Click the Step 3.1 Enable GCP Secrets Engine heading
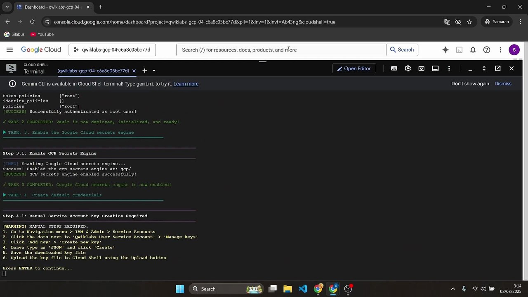 pyautogui.click(x=49, y=153)
